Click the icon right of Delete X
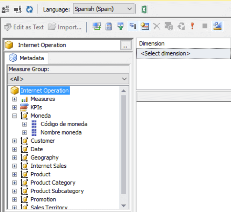This screenshot has height=212, width=231. (x=169, y=26)
